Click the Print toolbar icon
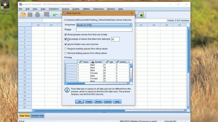 [37, 15]
